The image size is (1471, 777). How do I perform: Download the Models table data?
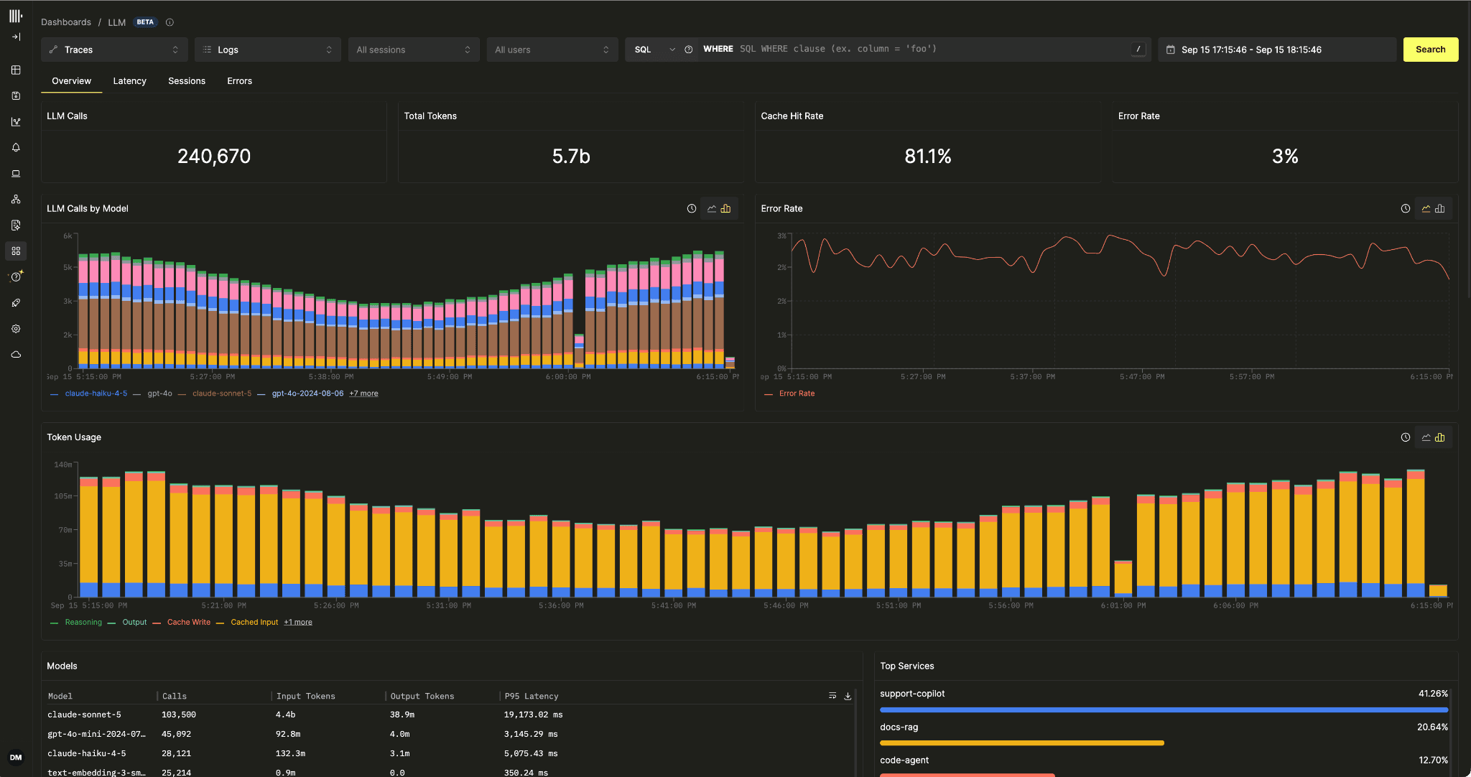(x=848, y=696)
